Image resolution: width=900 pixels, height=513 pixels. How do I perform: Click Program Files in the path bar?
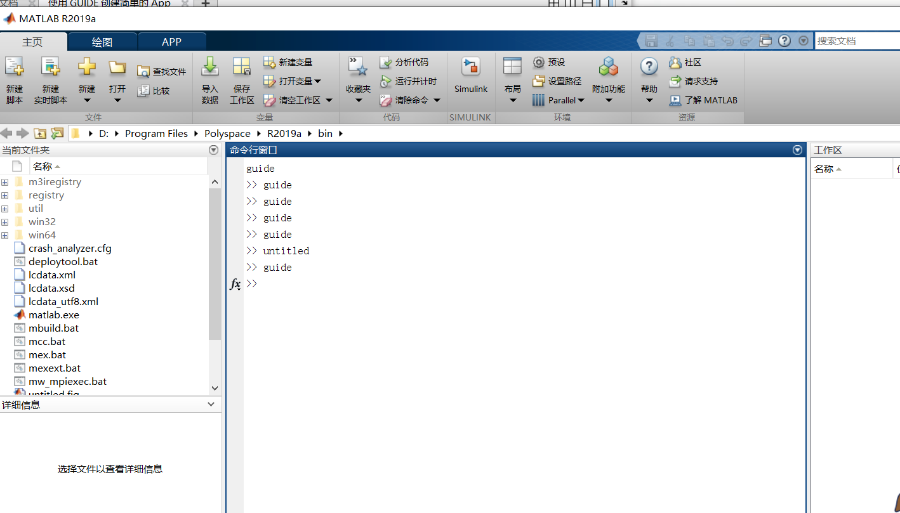156,133
